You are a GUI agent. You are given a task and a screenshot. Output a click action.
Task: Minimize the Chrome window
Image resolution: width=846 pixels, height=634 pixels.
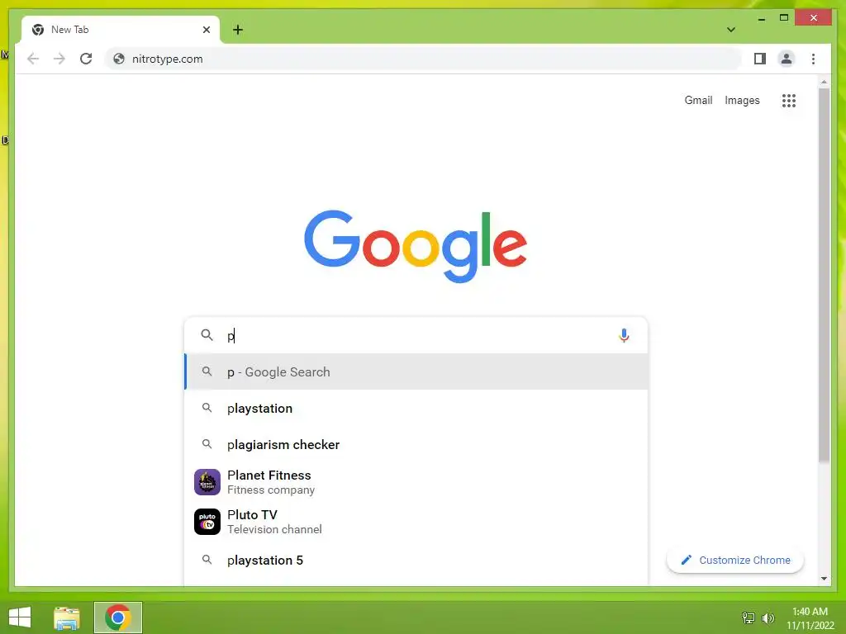761,18
